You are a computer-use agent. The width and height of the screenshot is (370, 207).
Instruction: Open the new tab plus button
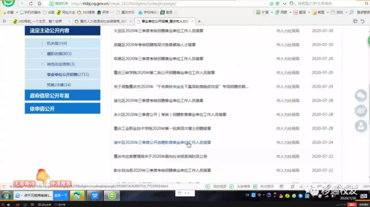click(199, 21)
